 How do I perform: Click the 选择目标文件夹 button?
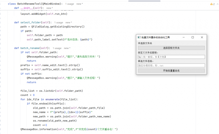[171, 48]
